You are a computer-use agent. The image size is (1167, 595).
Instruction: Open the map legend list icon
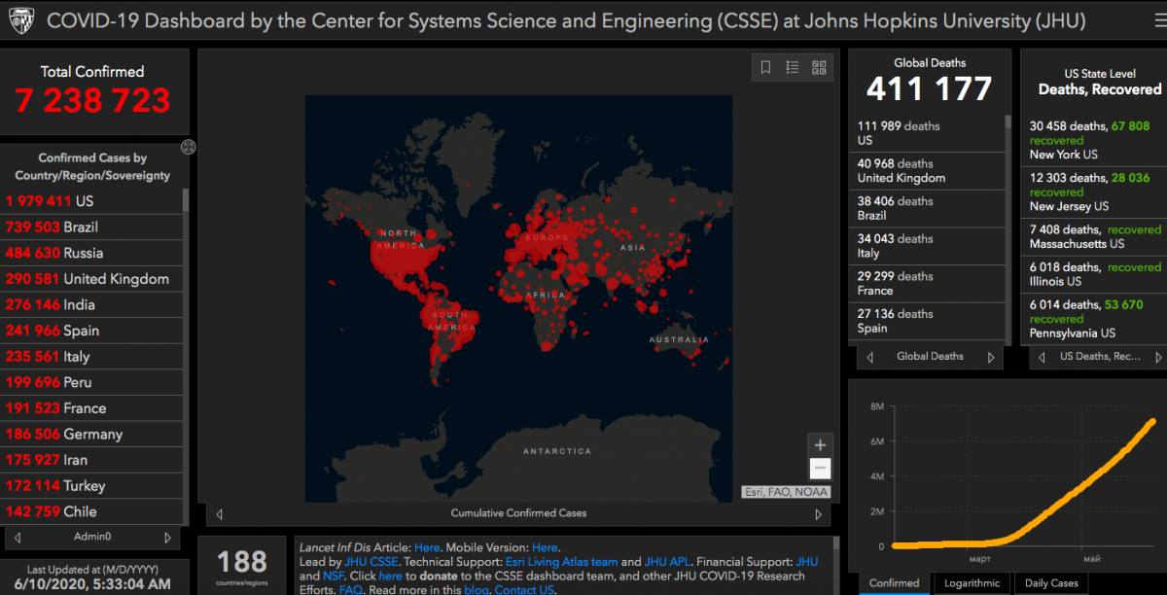793,67
